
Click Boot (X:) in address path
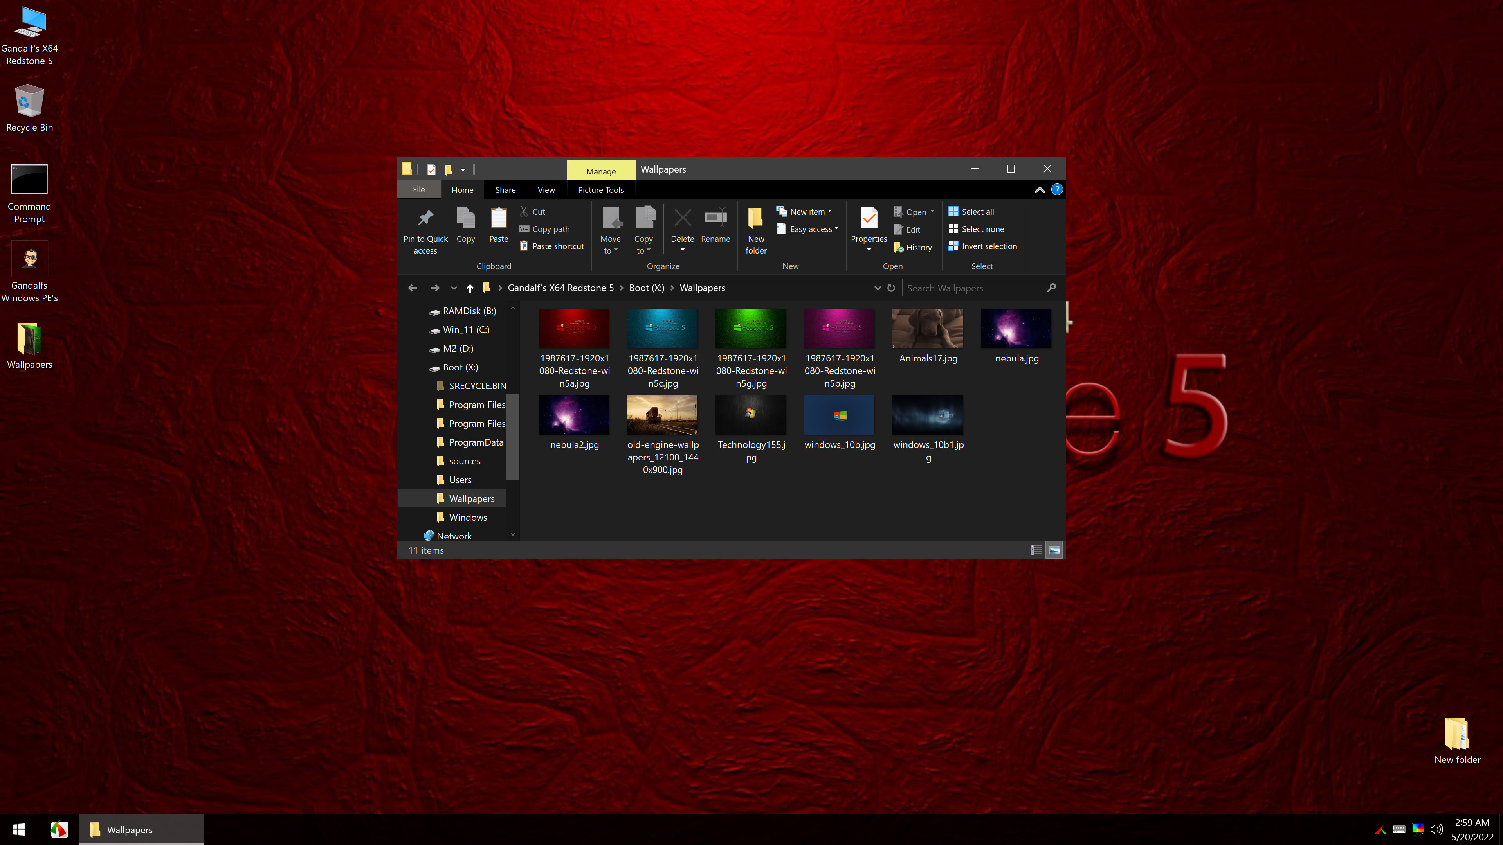(x=647, y=288)
